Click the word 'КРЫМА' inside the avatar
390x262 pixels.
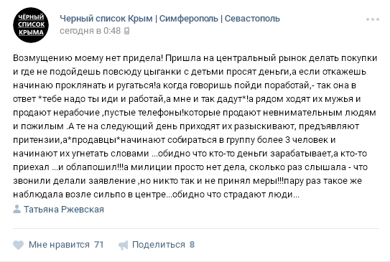click(31, 32)
